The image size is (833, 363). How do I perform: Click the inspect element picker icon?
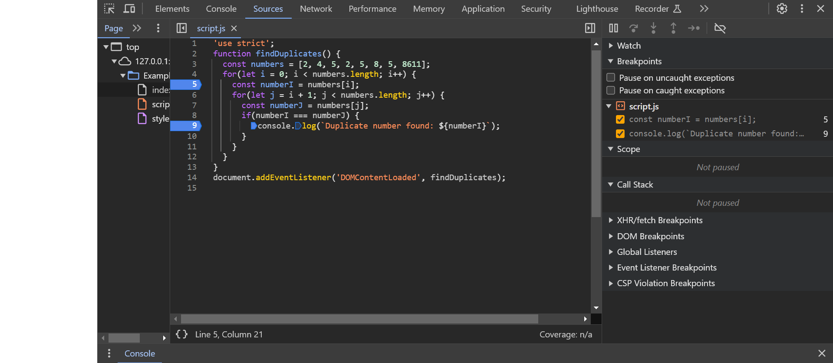point(109,9)
